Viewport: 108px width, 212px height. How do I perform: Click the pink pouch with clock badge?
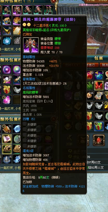pyautogui.click(x=7, y=100)
